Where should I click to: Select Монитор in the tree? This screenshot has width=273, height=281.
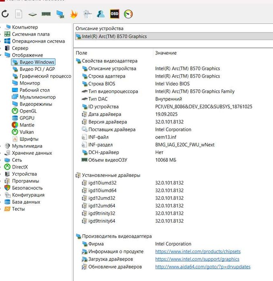click(30, 83)
